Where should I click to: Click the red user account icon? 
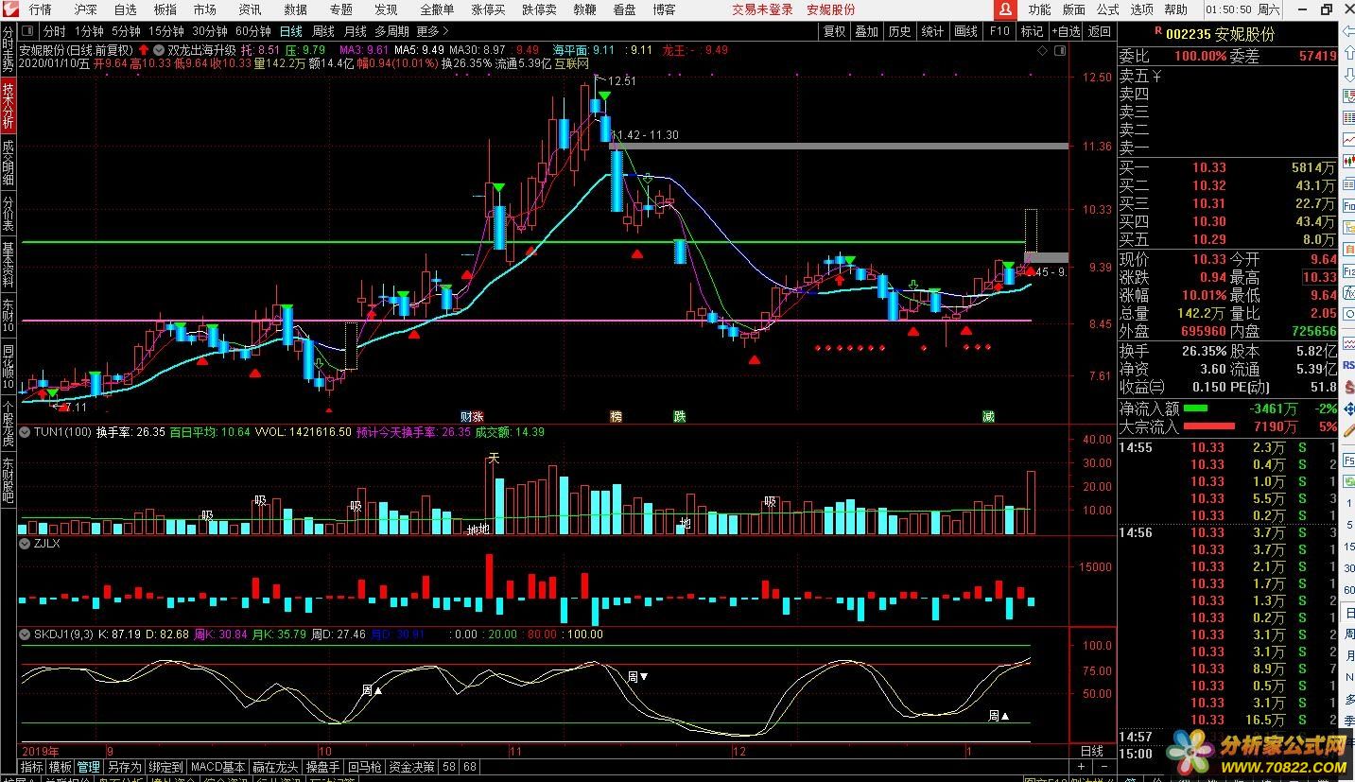coord(1005,9)
